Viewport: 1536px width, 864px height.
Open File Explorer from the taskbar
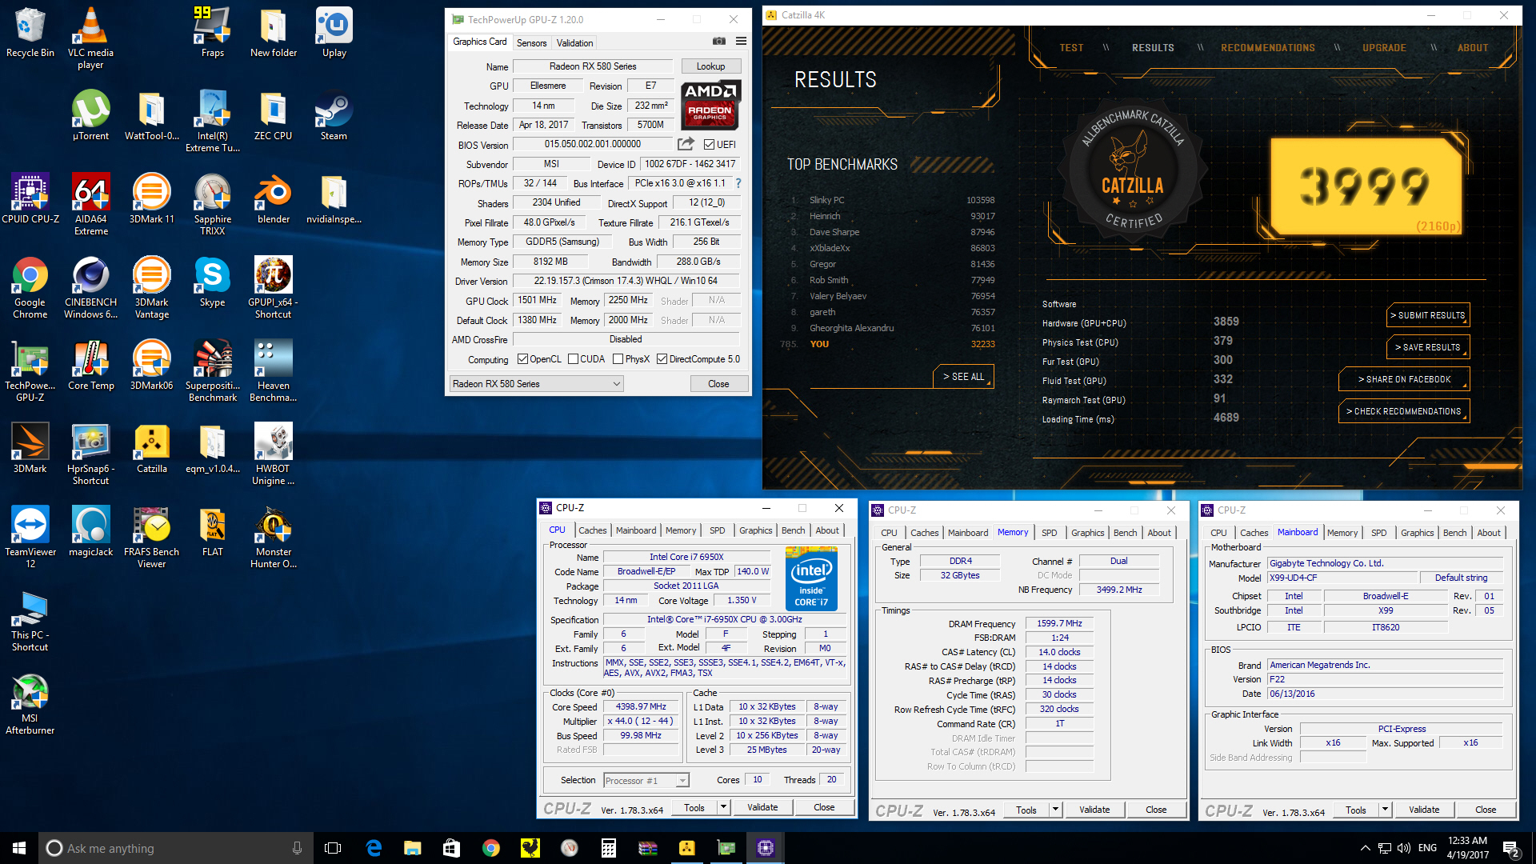coord(412,848)
